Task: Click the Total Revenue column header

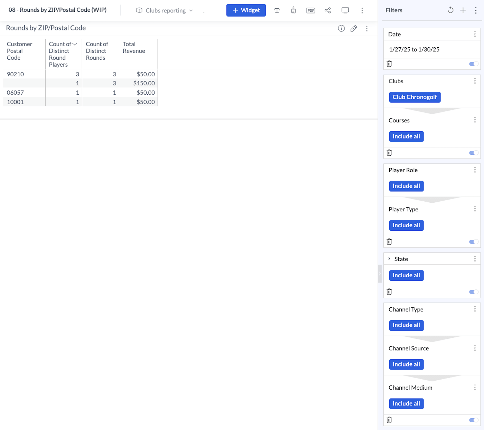Action: tap(134, 47)
